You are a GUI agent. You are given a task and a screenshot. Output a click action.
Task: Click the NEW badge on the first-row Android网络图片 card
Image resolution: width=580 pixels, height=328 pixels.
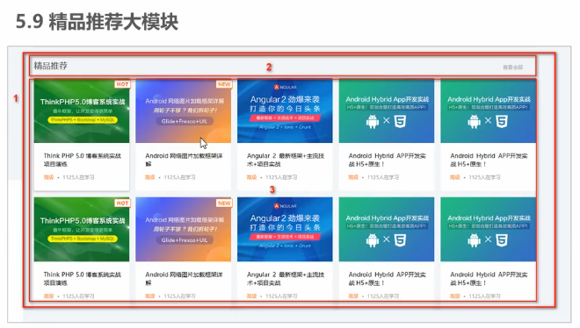click(x=224, y=84)
